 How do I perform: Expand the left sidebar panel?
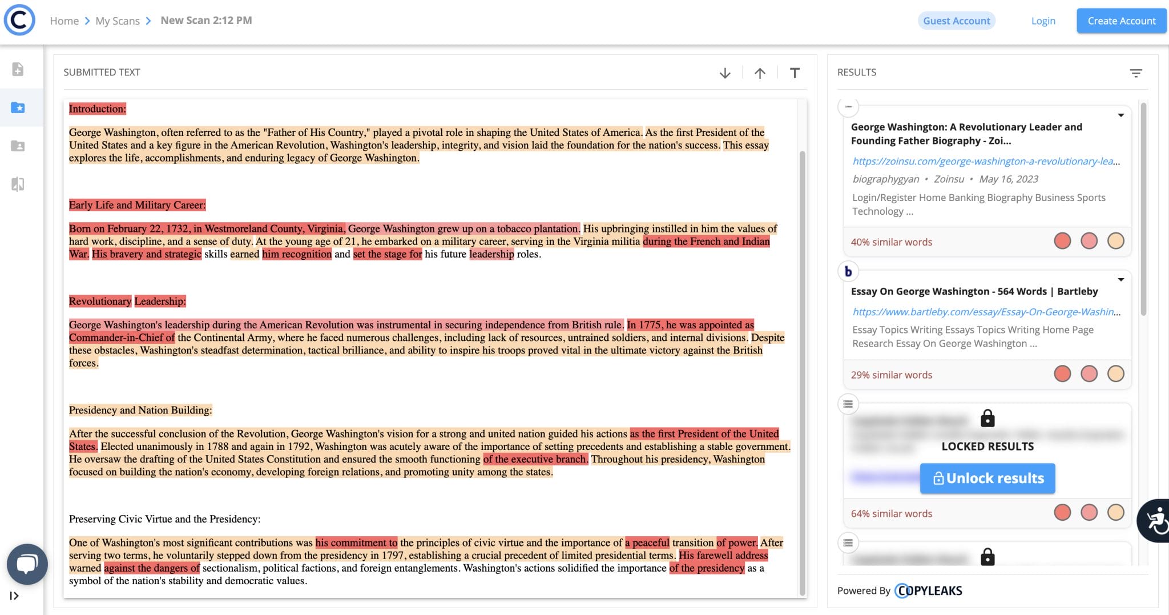coord(14,596)
